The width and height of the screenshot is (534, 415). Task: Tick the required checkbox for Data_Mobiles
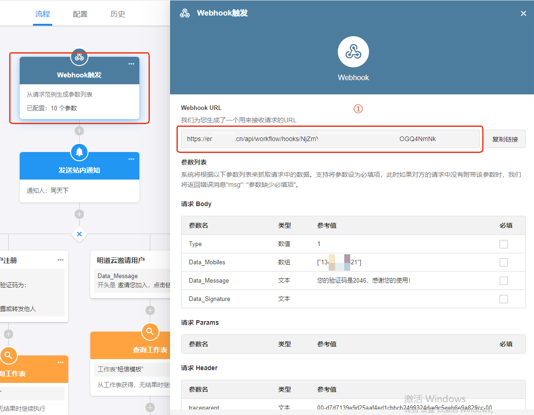[x=503, y=262]
